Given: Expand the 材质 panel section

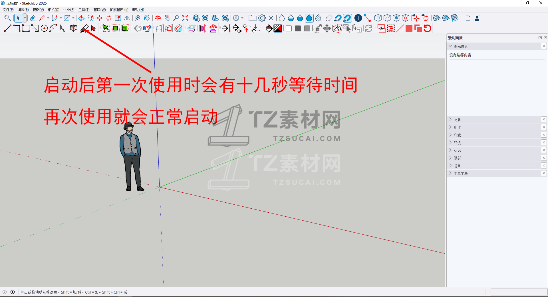Looking at the screenshot, I should 450,119.
